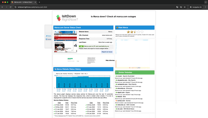
Task: Click the translate page icon
Action: tap(177, 7)
